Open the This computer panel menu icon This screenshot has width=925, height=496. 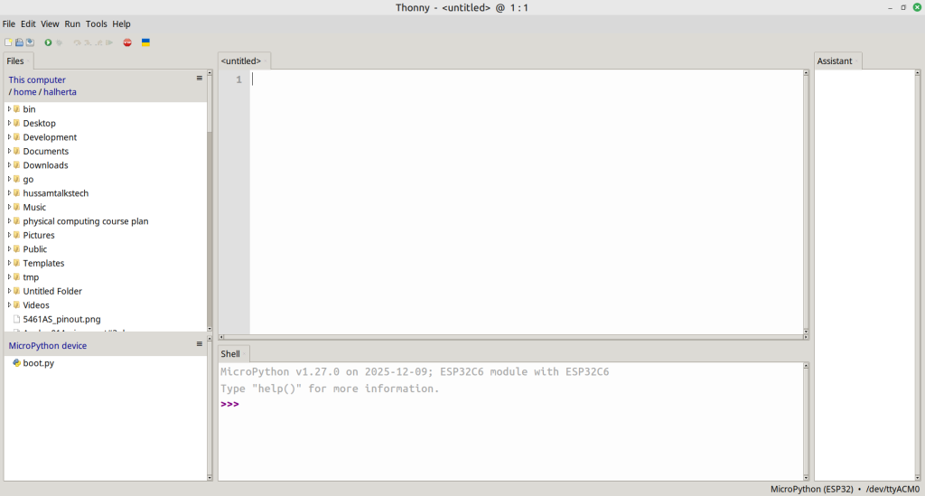(x=200, y=79)
